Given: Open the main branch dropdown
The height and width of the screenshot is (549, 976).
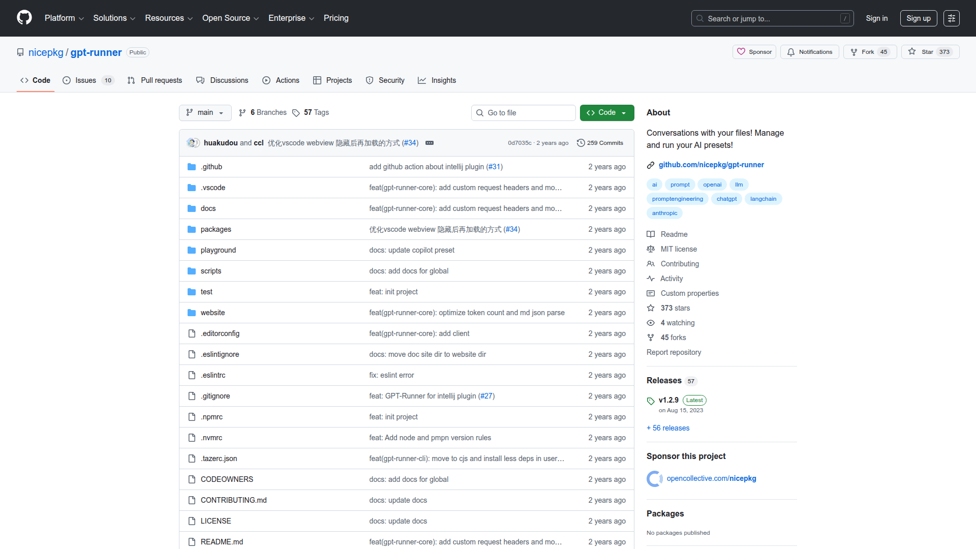Looking at the screenshot, I should click(x=205, y=113).
